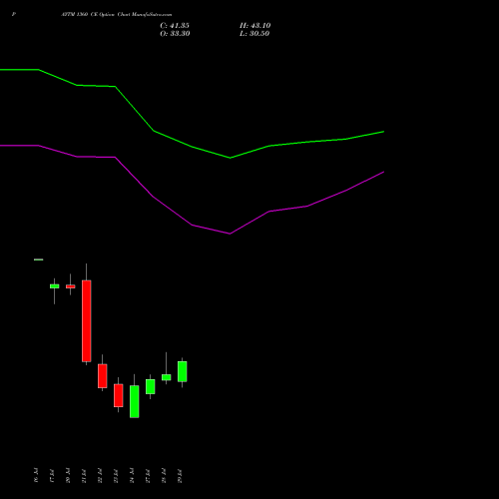Select the 17 Jul date label

coord(52,475)
